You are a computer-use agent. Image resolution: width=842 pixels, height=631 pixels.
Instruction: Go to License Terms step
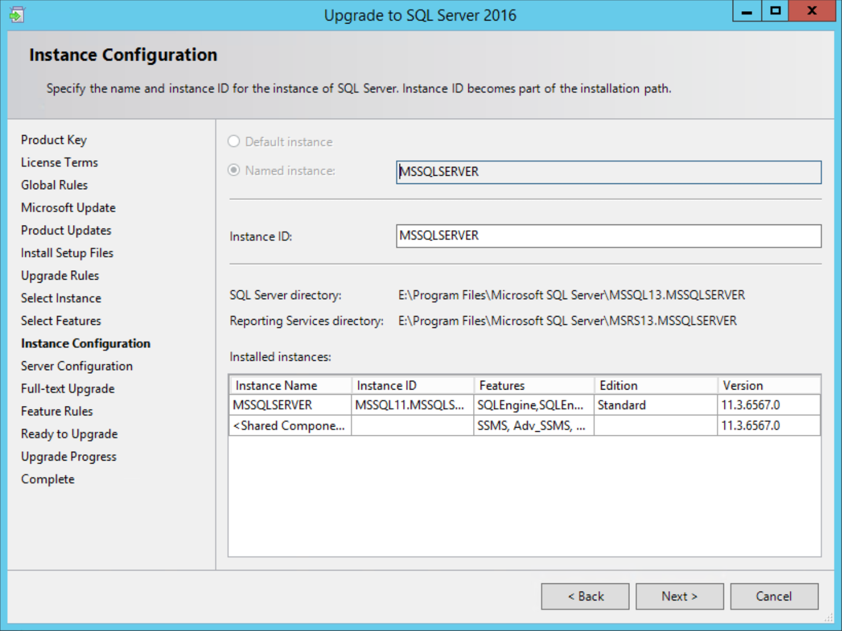coord(59,162)
